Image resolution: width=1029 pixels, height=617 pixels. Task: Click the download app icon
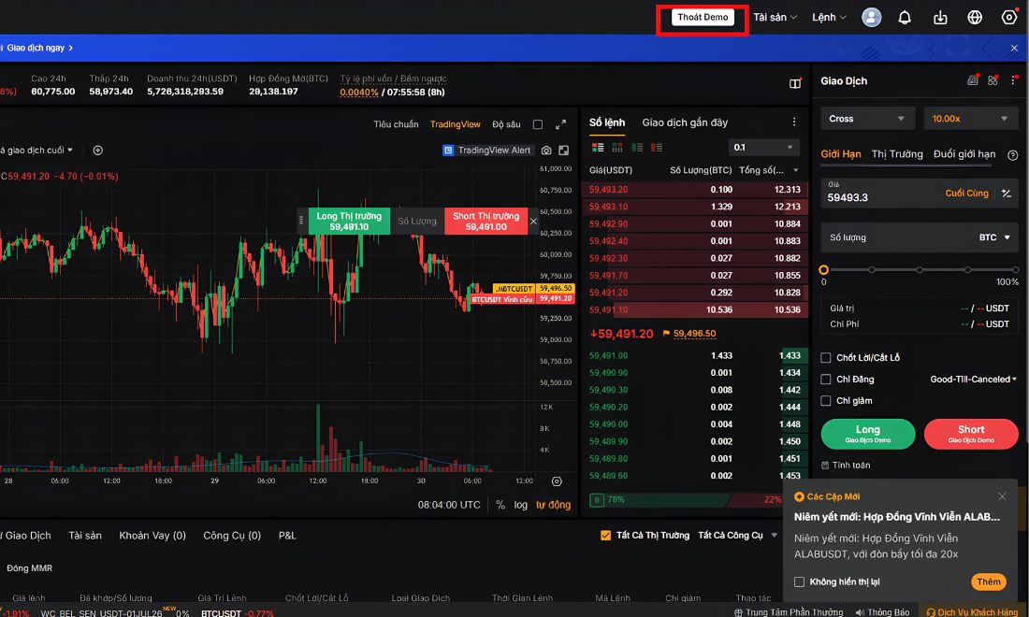[940, 17]
